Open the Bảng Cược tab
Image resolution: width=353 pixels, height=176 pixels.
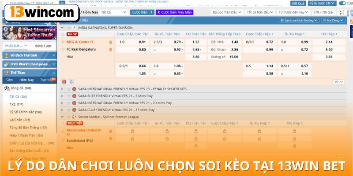(43, 46)
